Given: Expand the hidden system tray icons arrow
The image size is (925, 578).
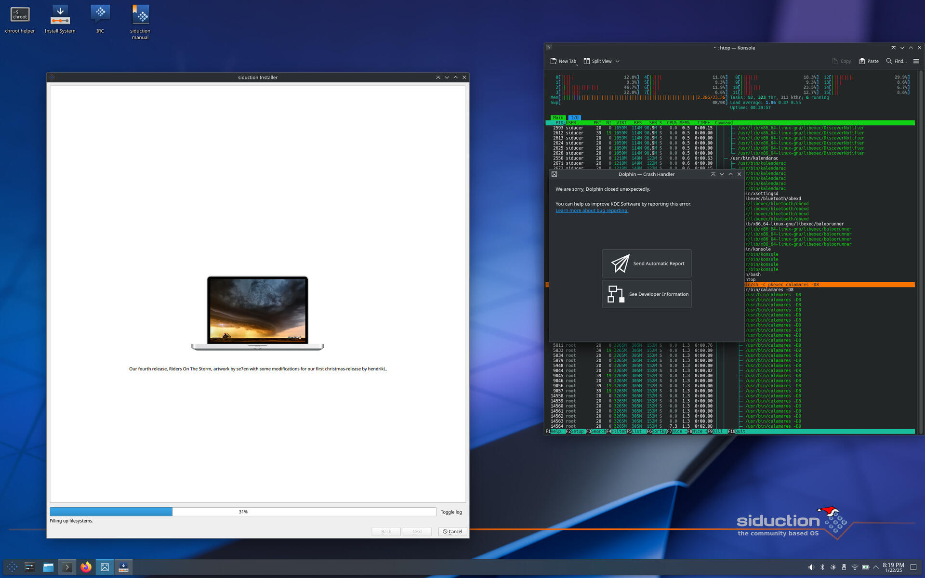Looking at the screenshot, I should pos(876,567).
